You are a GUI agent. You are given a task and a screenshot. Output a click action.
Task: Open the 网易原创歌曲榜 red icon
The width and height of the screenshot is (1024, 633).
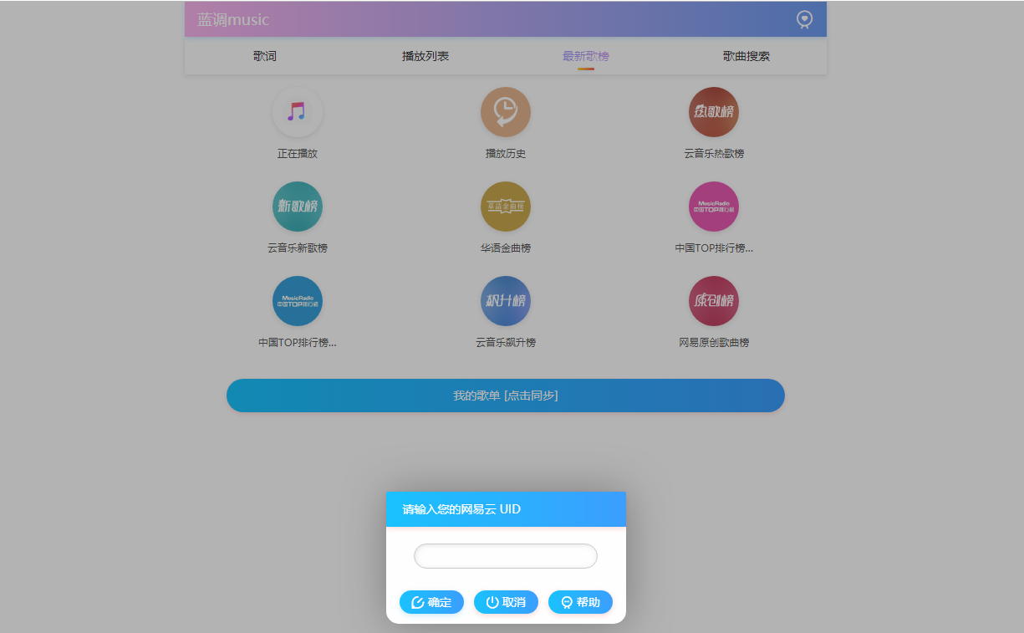pos(714,301)
